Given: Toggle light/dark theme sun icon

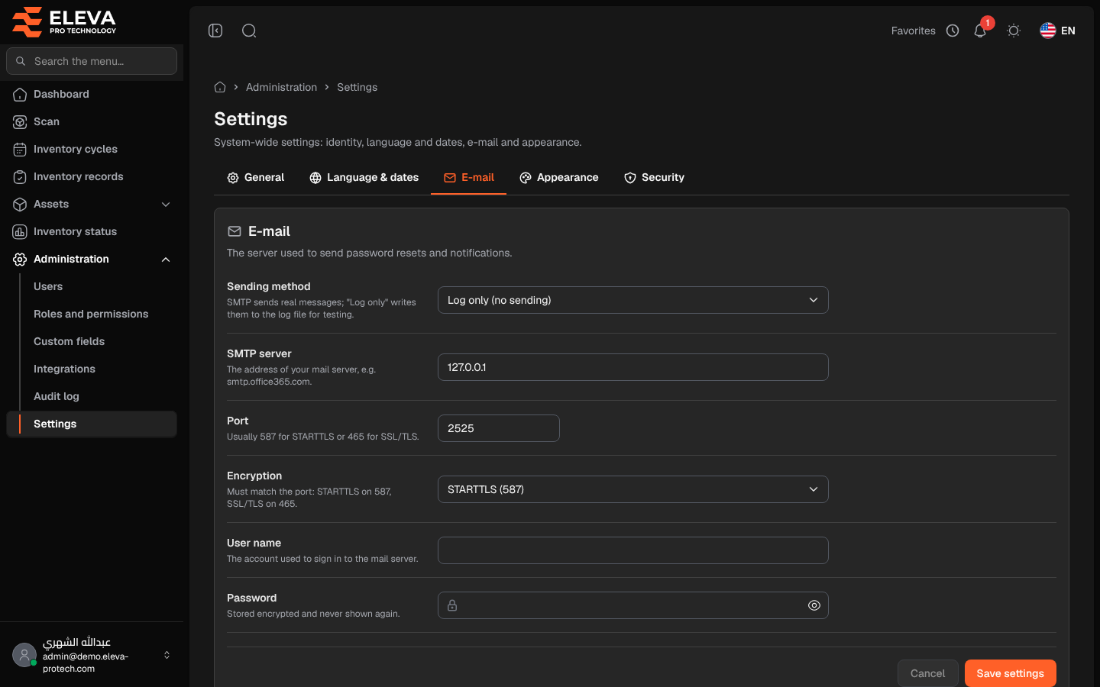Looking at the screenshot, I should pyautogui.click(x=1014, y=31).
